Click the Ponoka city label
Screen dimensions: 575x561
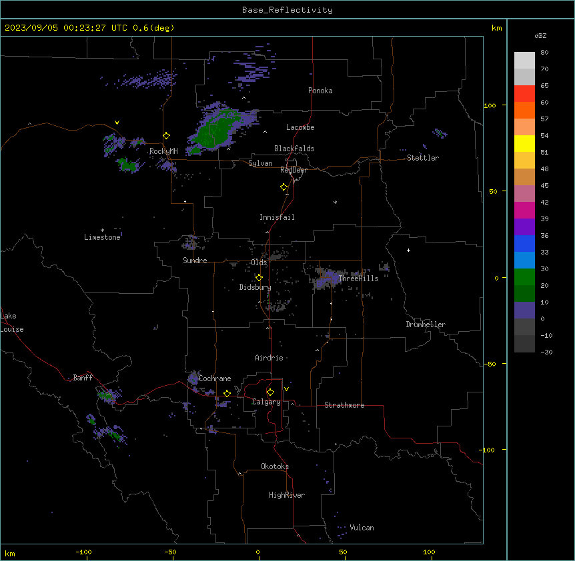pyautogui.click(x=320, y=91)
